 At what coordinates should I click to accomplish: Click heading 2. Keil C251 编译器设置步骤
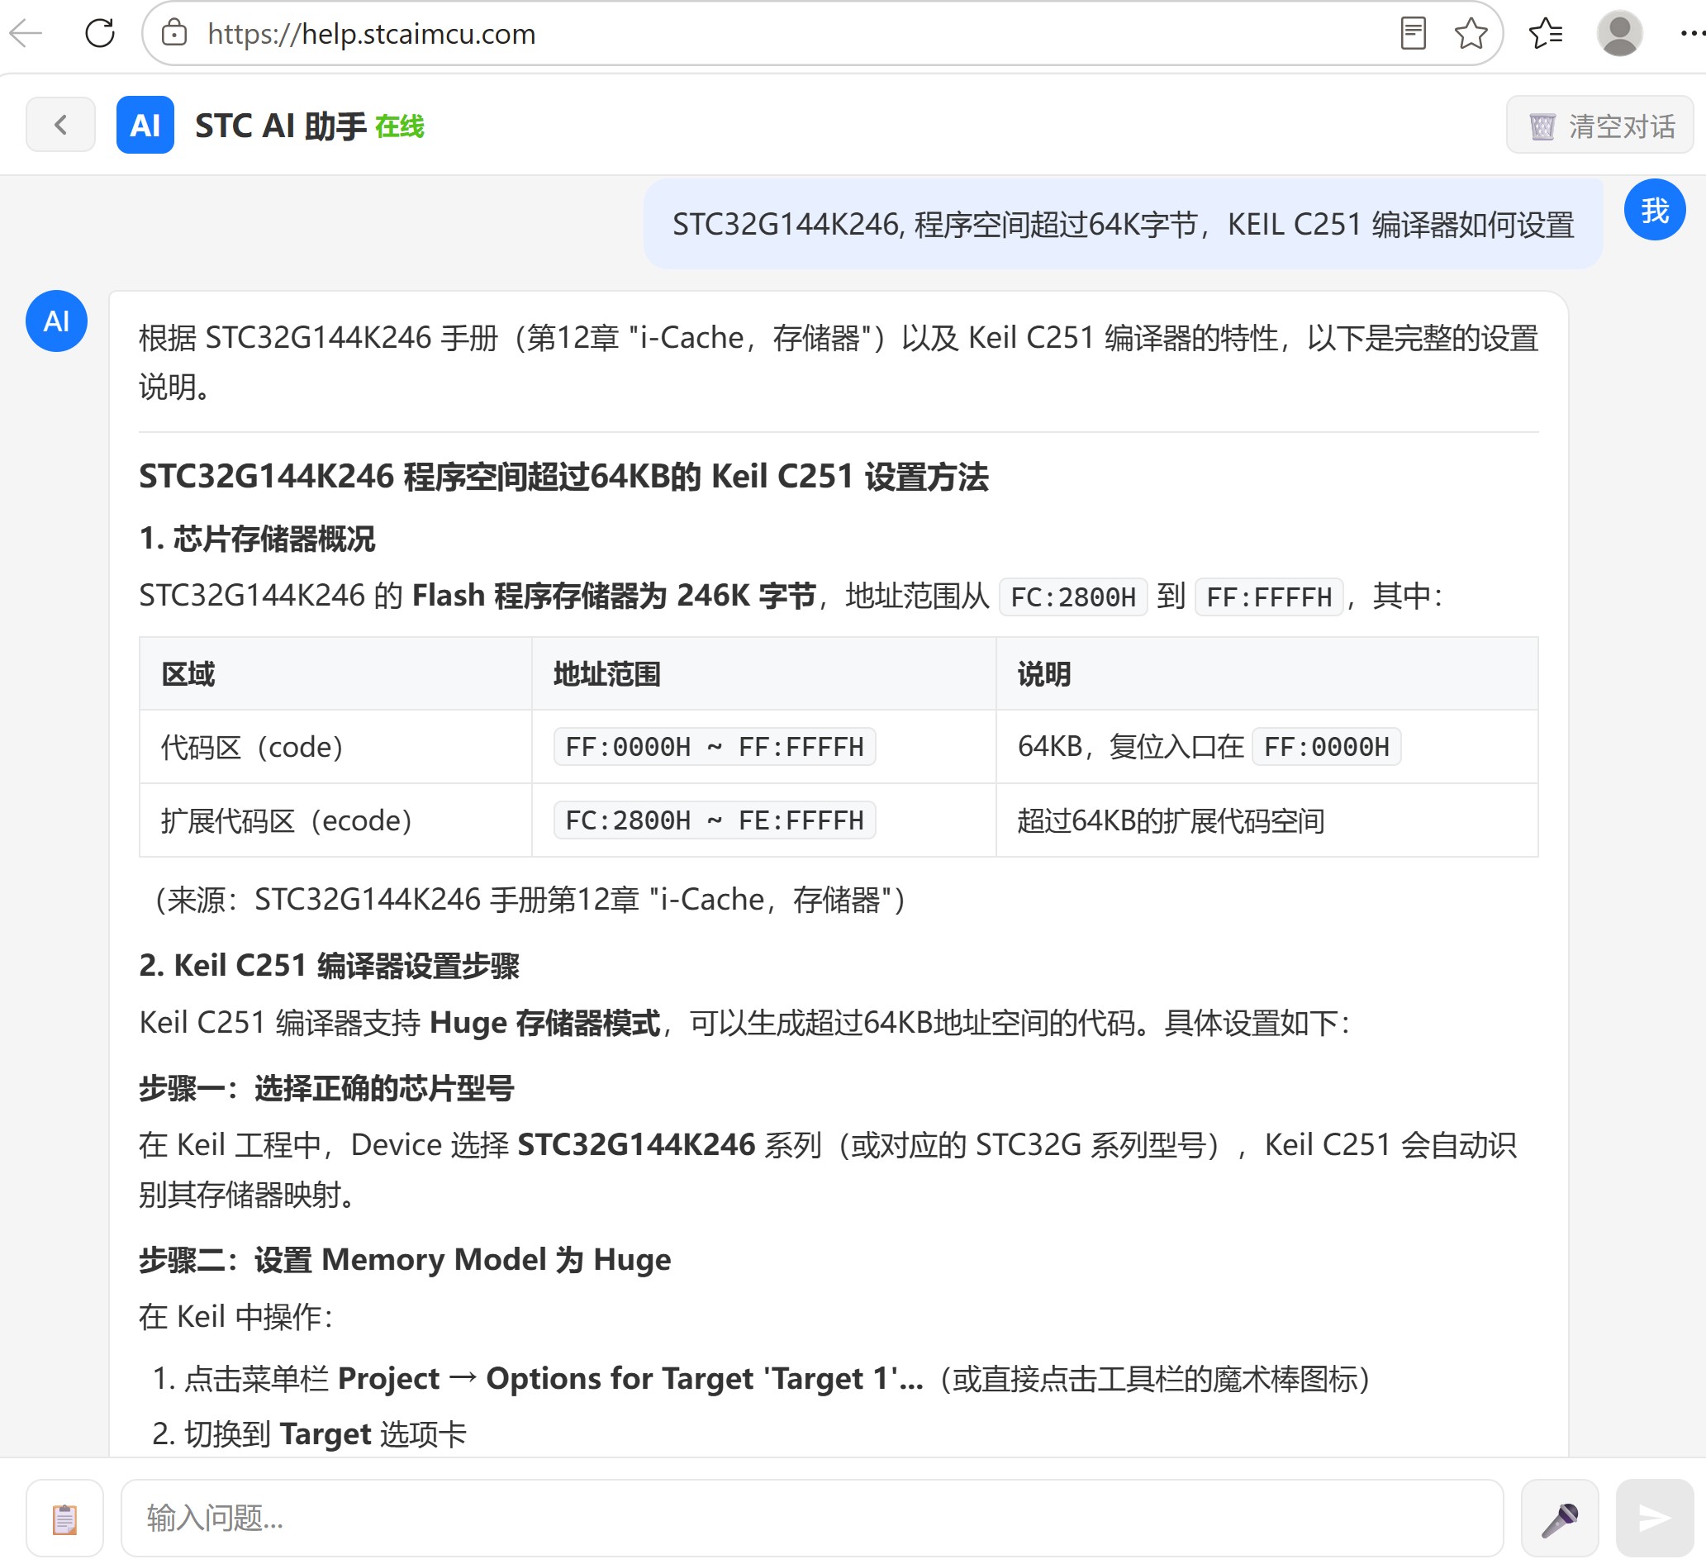tap(329, 965)
